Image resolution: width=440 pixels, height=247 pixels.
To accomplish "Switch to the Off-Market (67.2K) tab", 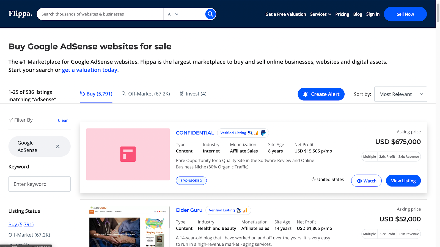I will pyautogui.click(x=146, y=94).
